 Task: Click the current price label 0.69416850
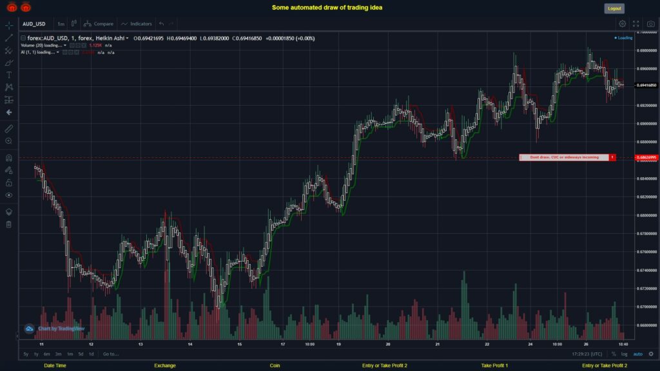tap(647, 86)
